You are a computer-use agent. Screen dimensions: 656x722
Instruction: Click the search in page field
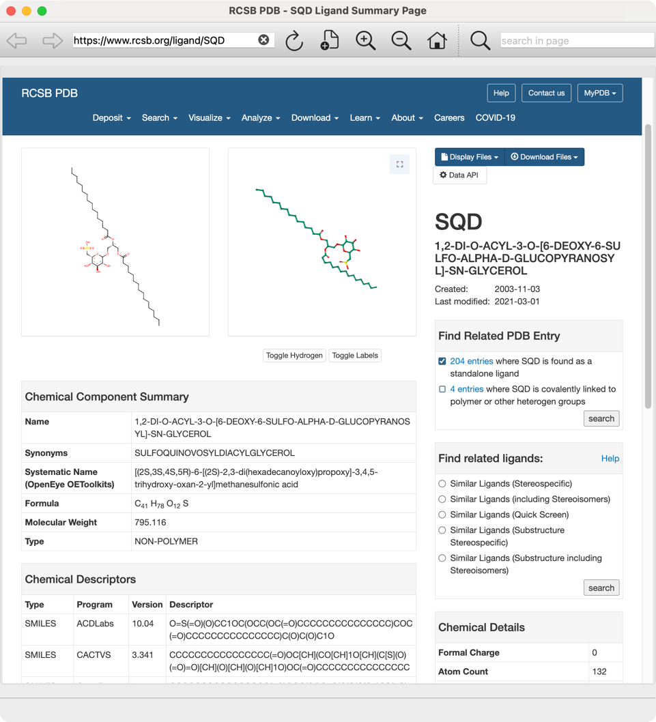tap(577, 41)
